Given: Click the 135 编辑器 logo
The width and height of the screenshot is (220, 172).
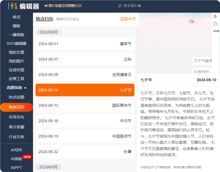Looking at the screenshot, I should click(23, 6).
